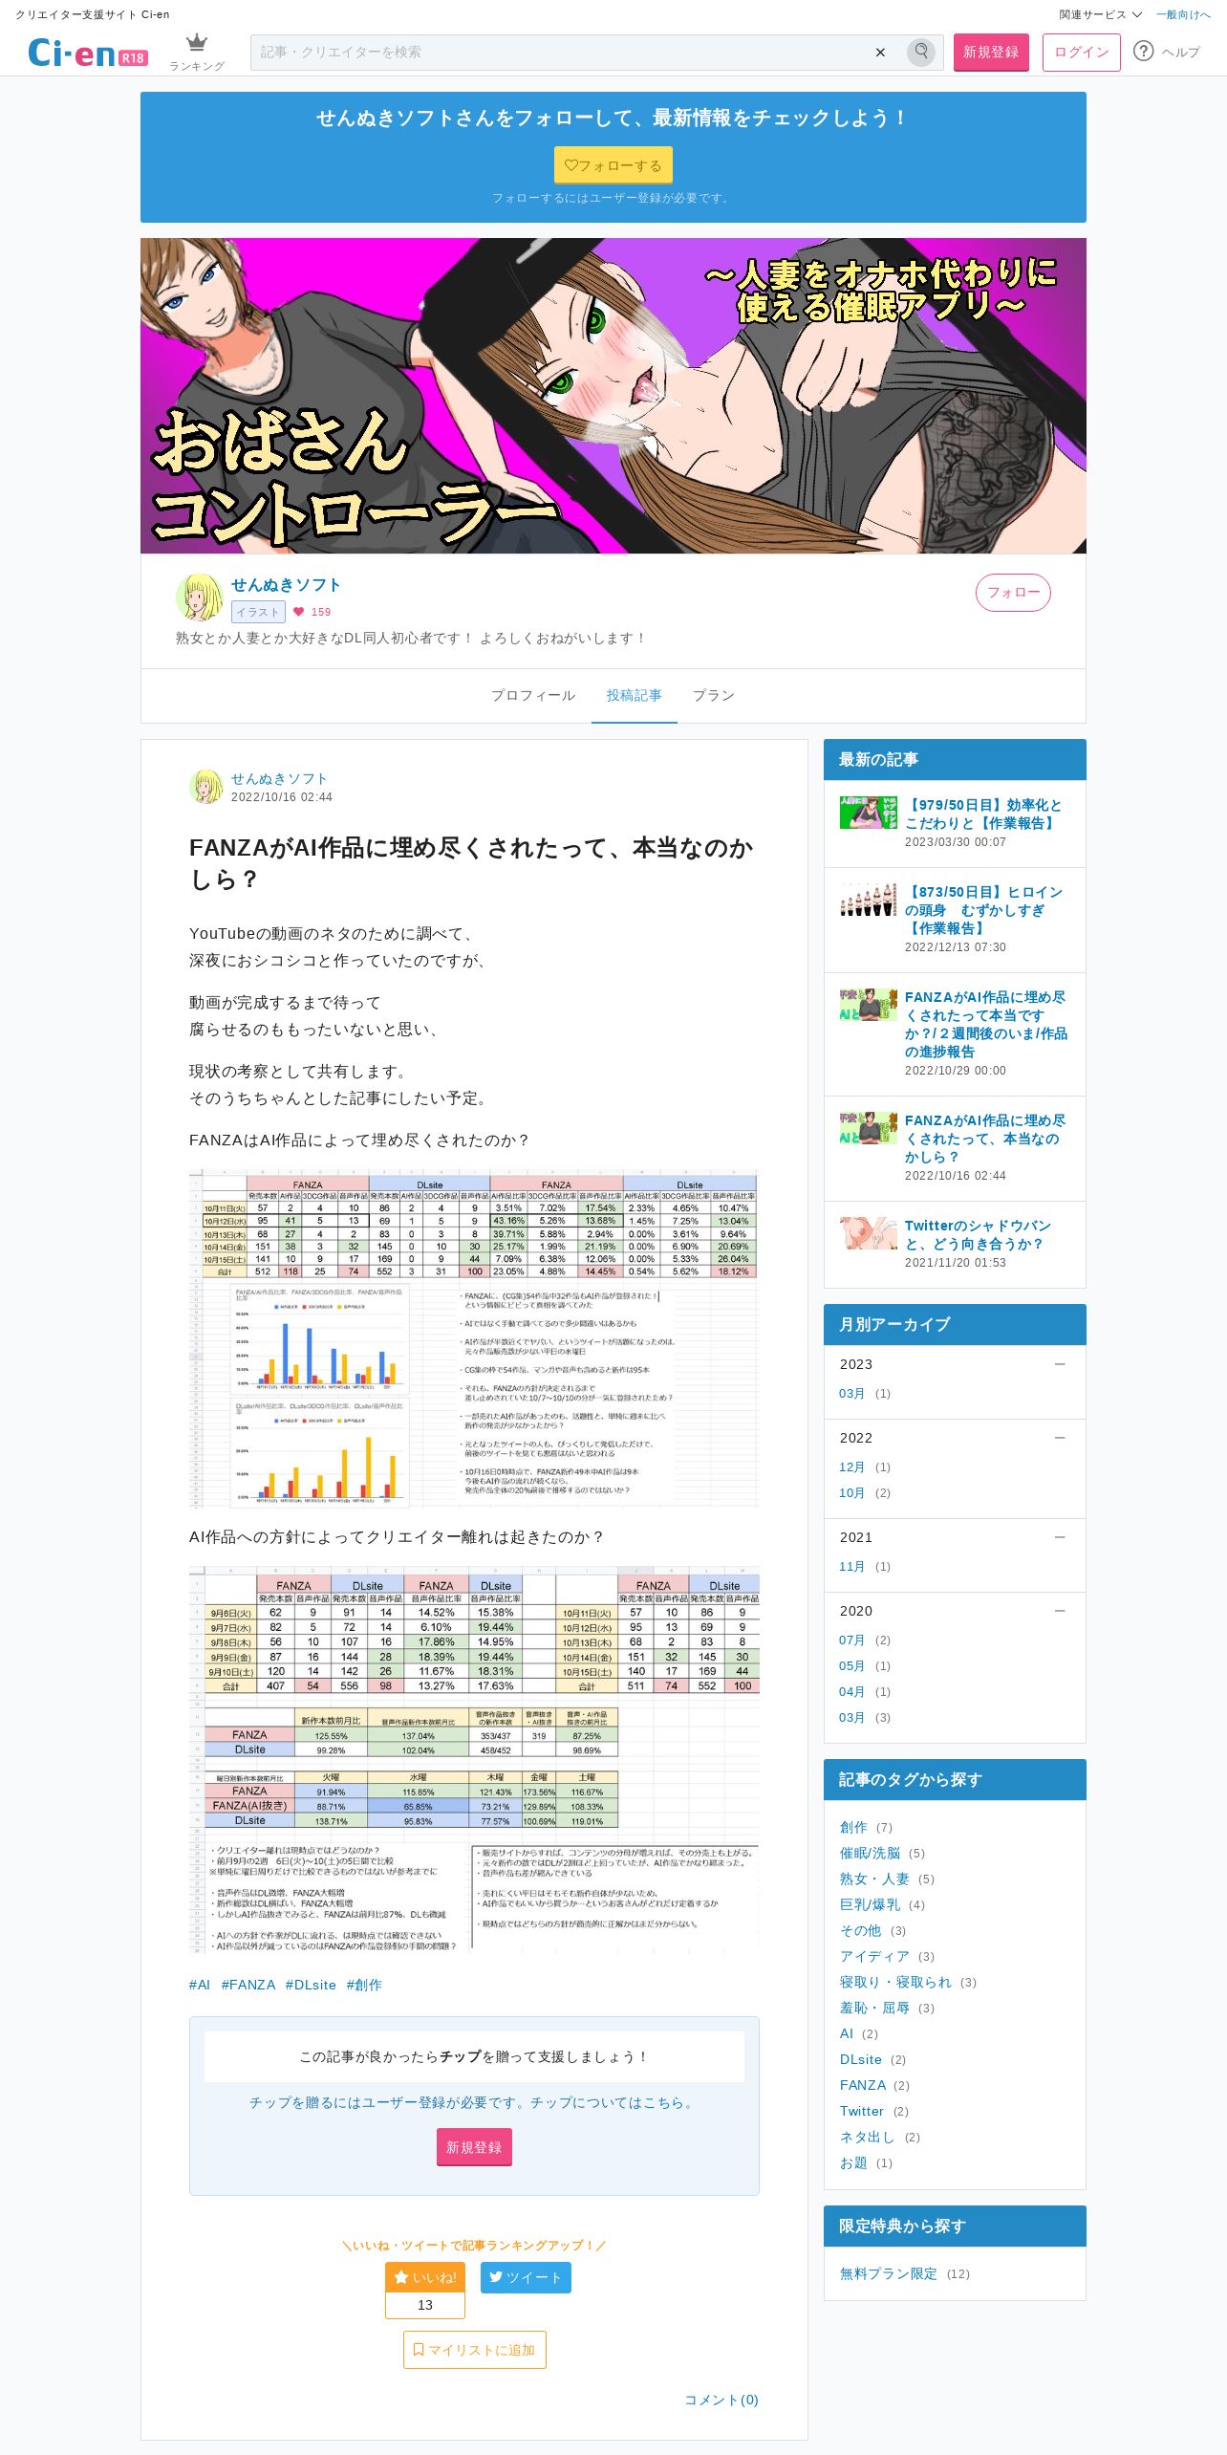Filter by tag アイディア

tap(874, 1957)
